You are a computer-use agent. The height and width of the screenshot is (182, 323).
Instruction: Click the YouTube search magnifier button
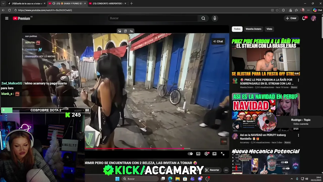click(x=203, y=18)
